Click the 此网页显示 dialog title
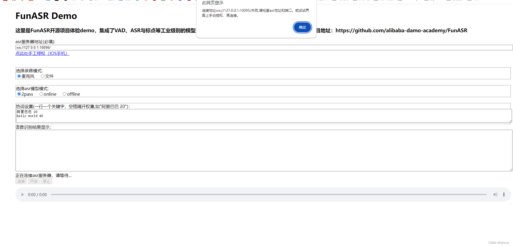The width and height of the screenshot is (513, 247). click(x=213, y=3)
